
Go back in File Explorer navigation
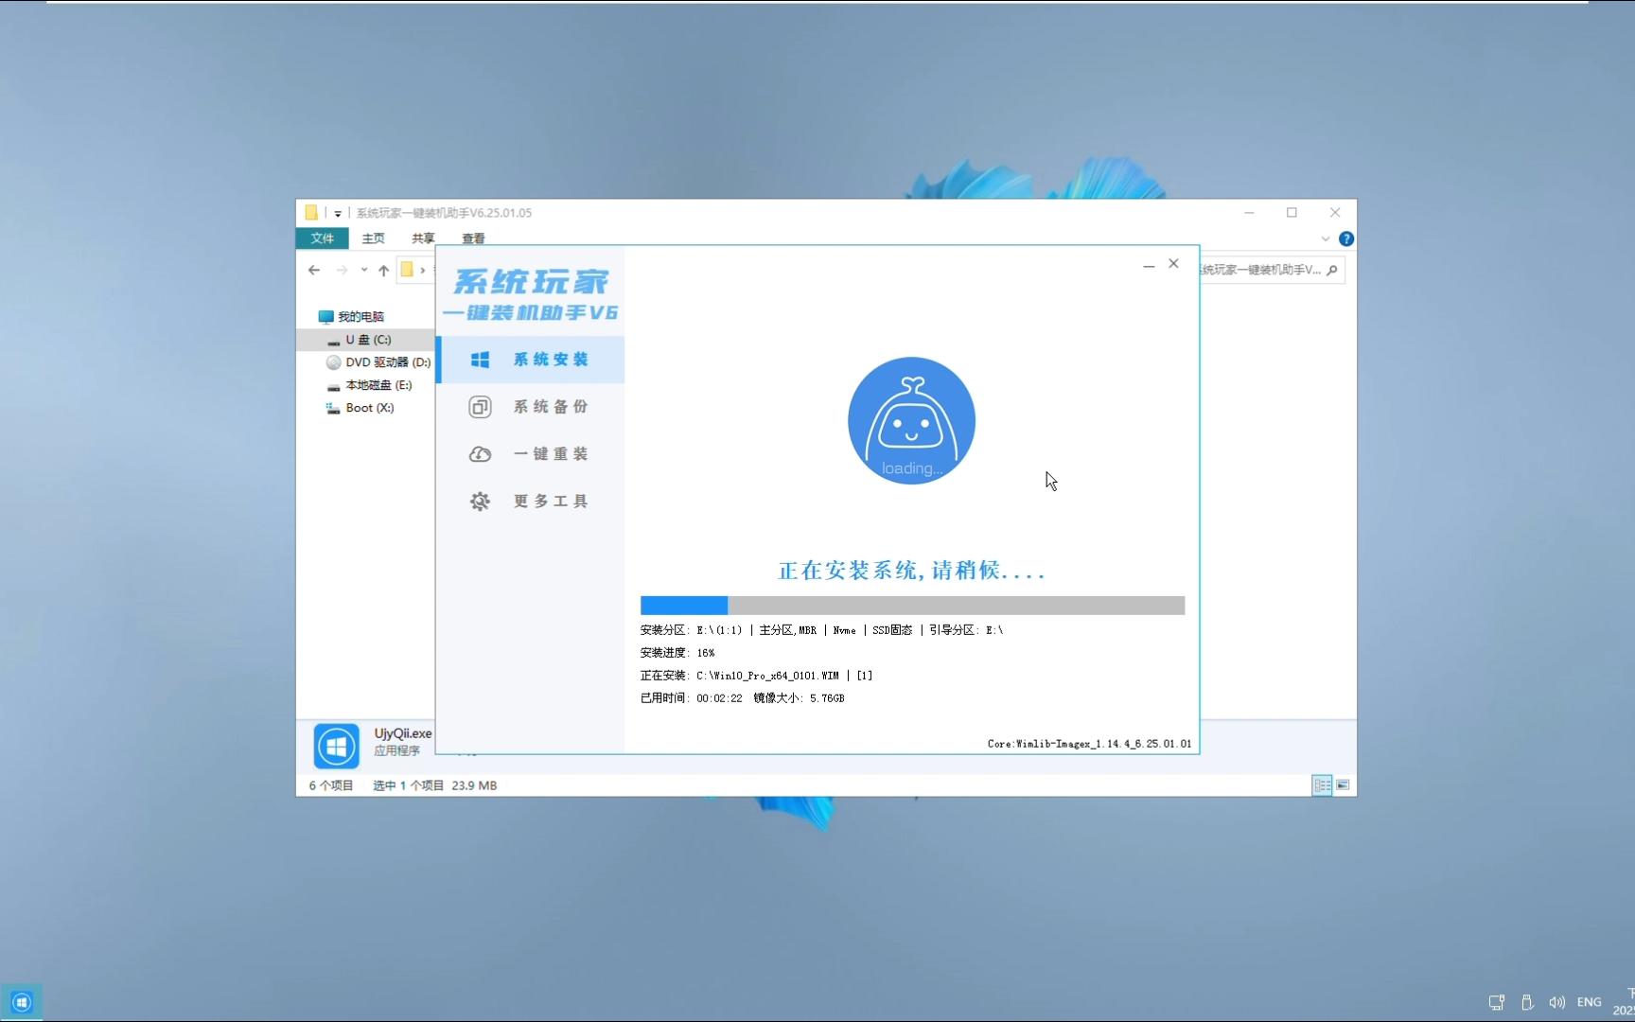(x=314, y=271)
